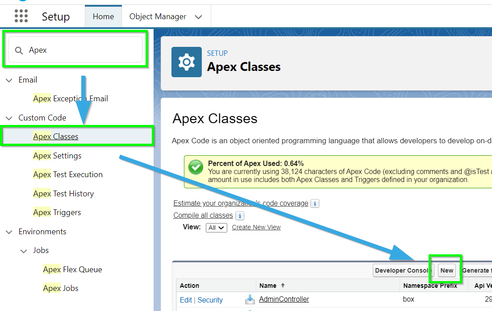The image size is (492, 311).
Task: Click the Create New View link
Action: click(256, 227)
